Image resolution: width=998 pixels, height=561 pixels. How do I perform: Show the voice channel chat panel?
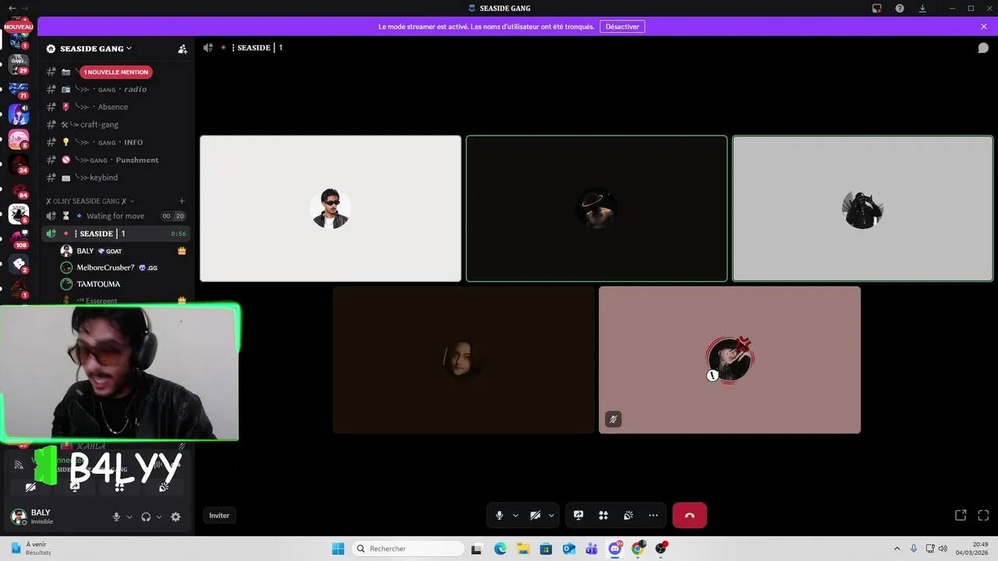click(983, 48)
